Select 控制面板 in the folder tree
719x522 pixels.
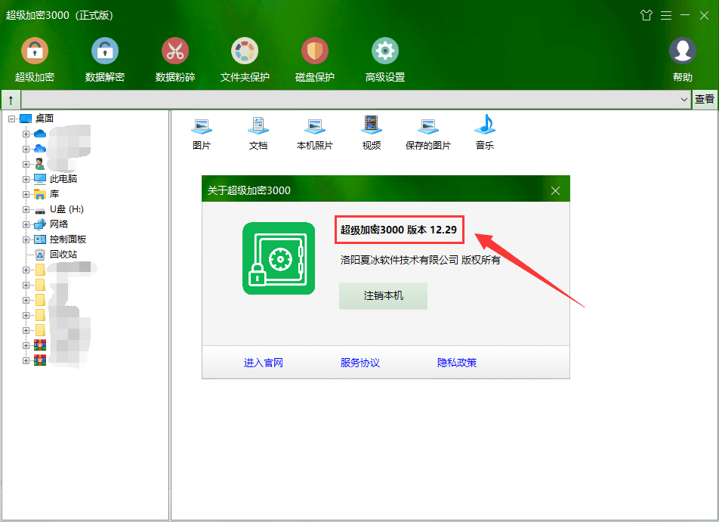click(68, 239)
